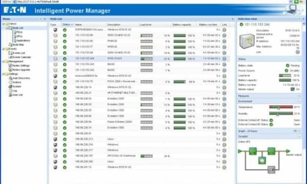Screen dimensions: 307x184
Task: Open Nodes Settings under Management
Action: point(21,66)
